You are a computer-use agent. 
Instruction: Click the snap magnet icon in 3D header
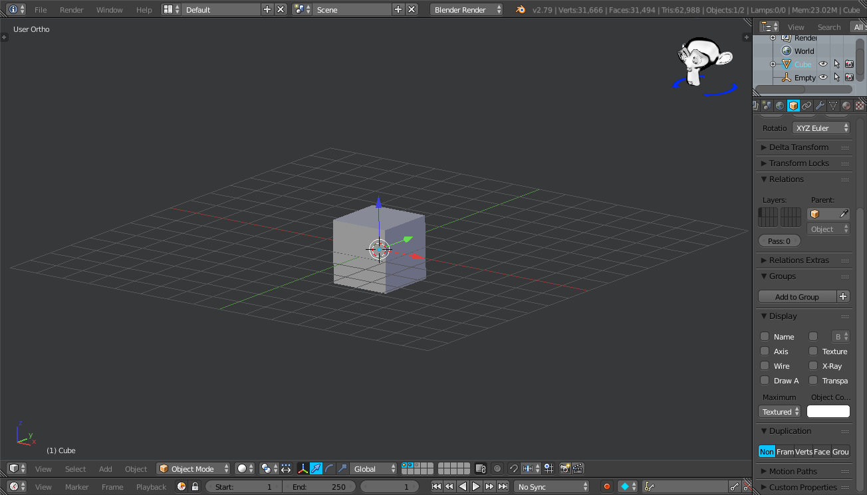click(513, 468)
